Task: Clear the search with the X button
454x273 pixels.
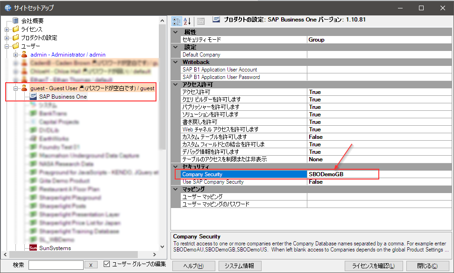Action: click(91, 265)
